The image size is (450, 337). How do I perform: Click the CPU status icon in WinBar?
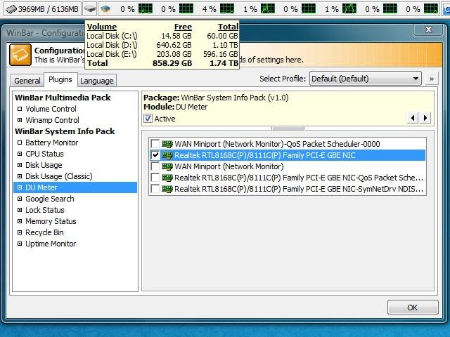click(105, 9)
